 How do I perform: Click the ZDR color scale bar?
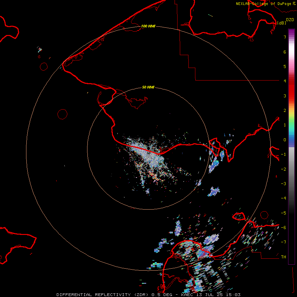click(x=291, y=147)
